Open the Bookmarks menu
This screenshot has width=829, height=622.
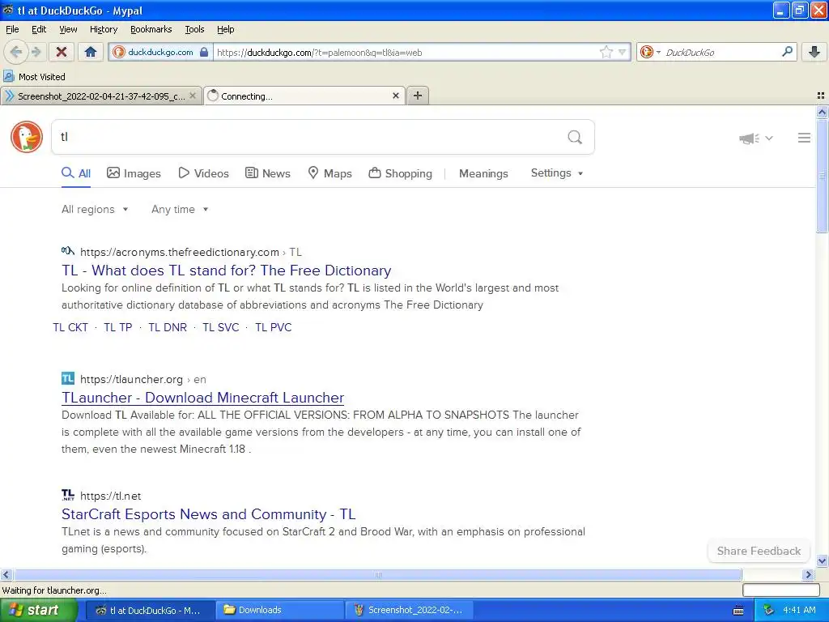click(x=151, y=29)
